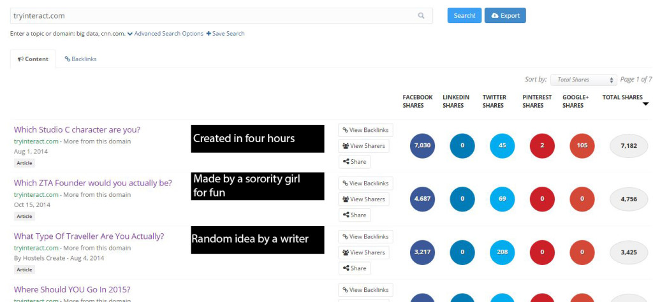Share the Traveller type article
Image resolution: width=653 pixels, height=302 pixels.
coord(355,268)
